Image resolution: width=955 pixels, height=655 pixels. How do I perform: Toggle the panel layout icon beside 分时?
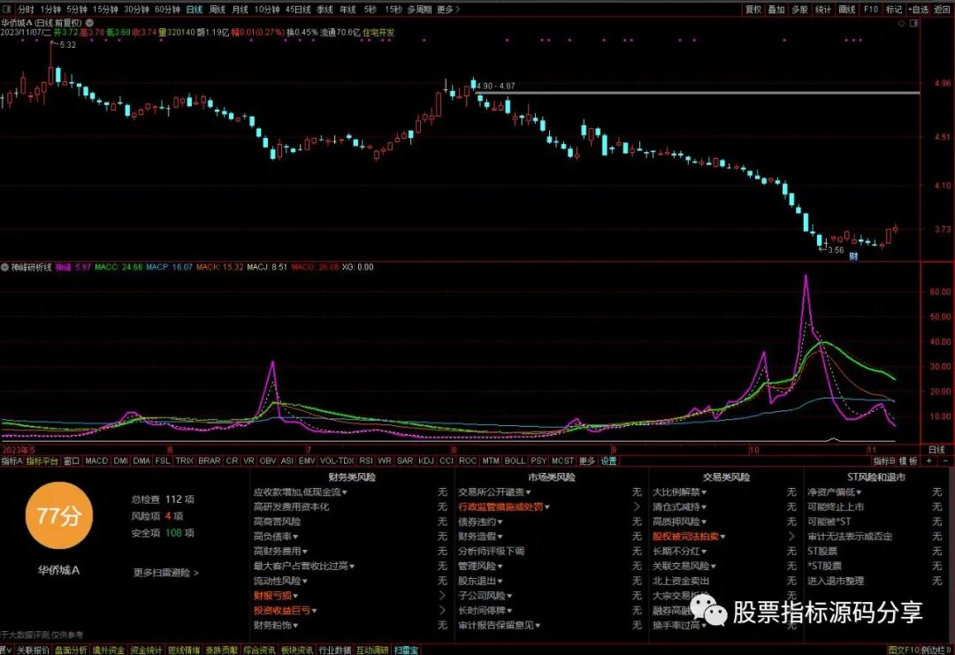7,9
